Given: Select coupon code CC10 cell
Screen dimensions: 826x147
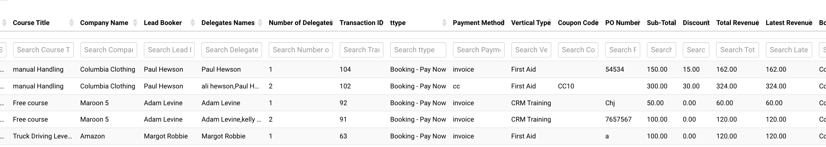Looking at the screenshot, I should (566, 86).
